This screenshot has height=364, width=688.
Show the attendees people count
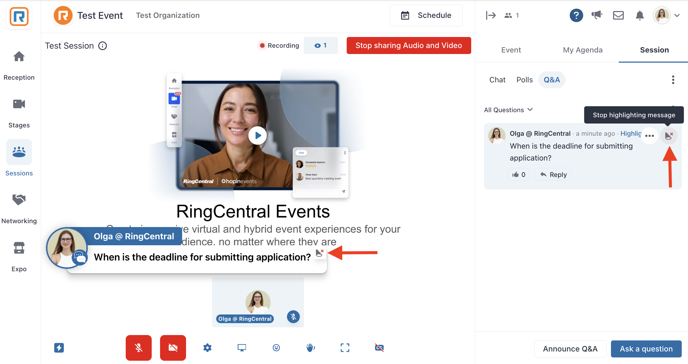coord(512,15)
